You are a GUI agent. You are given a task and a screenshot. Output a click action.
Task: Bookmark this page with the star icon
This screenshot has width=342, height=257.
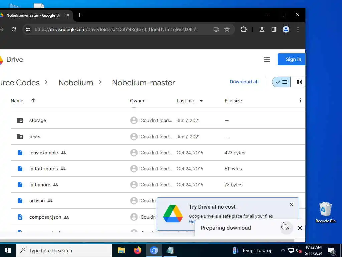coord(227,29)
